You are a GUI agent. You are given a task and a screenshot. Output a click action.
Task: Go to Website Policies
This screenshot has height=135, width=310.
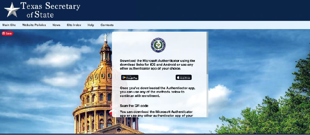point(34,25)
